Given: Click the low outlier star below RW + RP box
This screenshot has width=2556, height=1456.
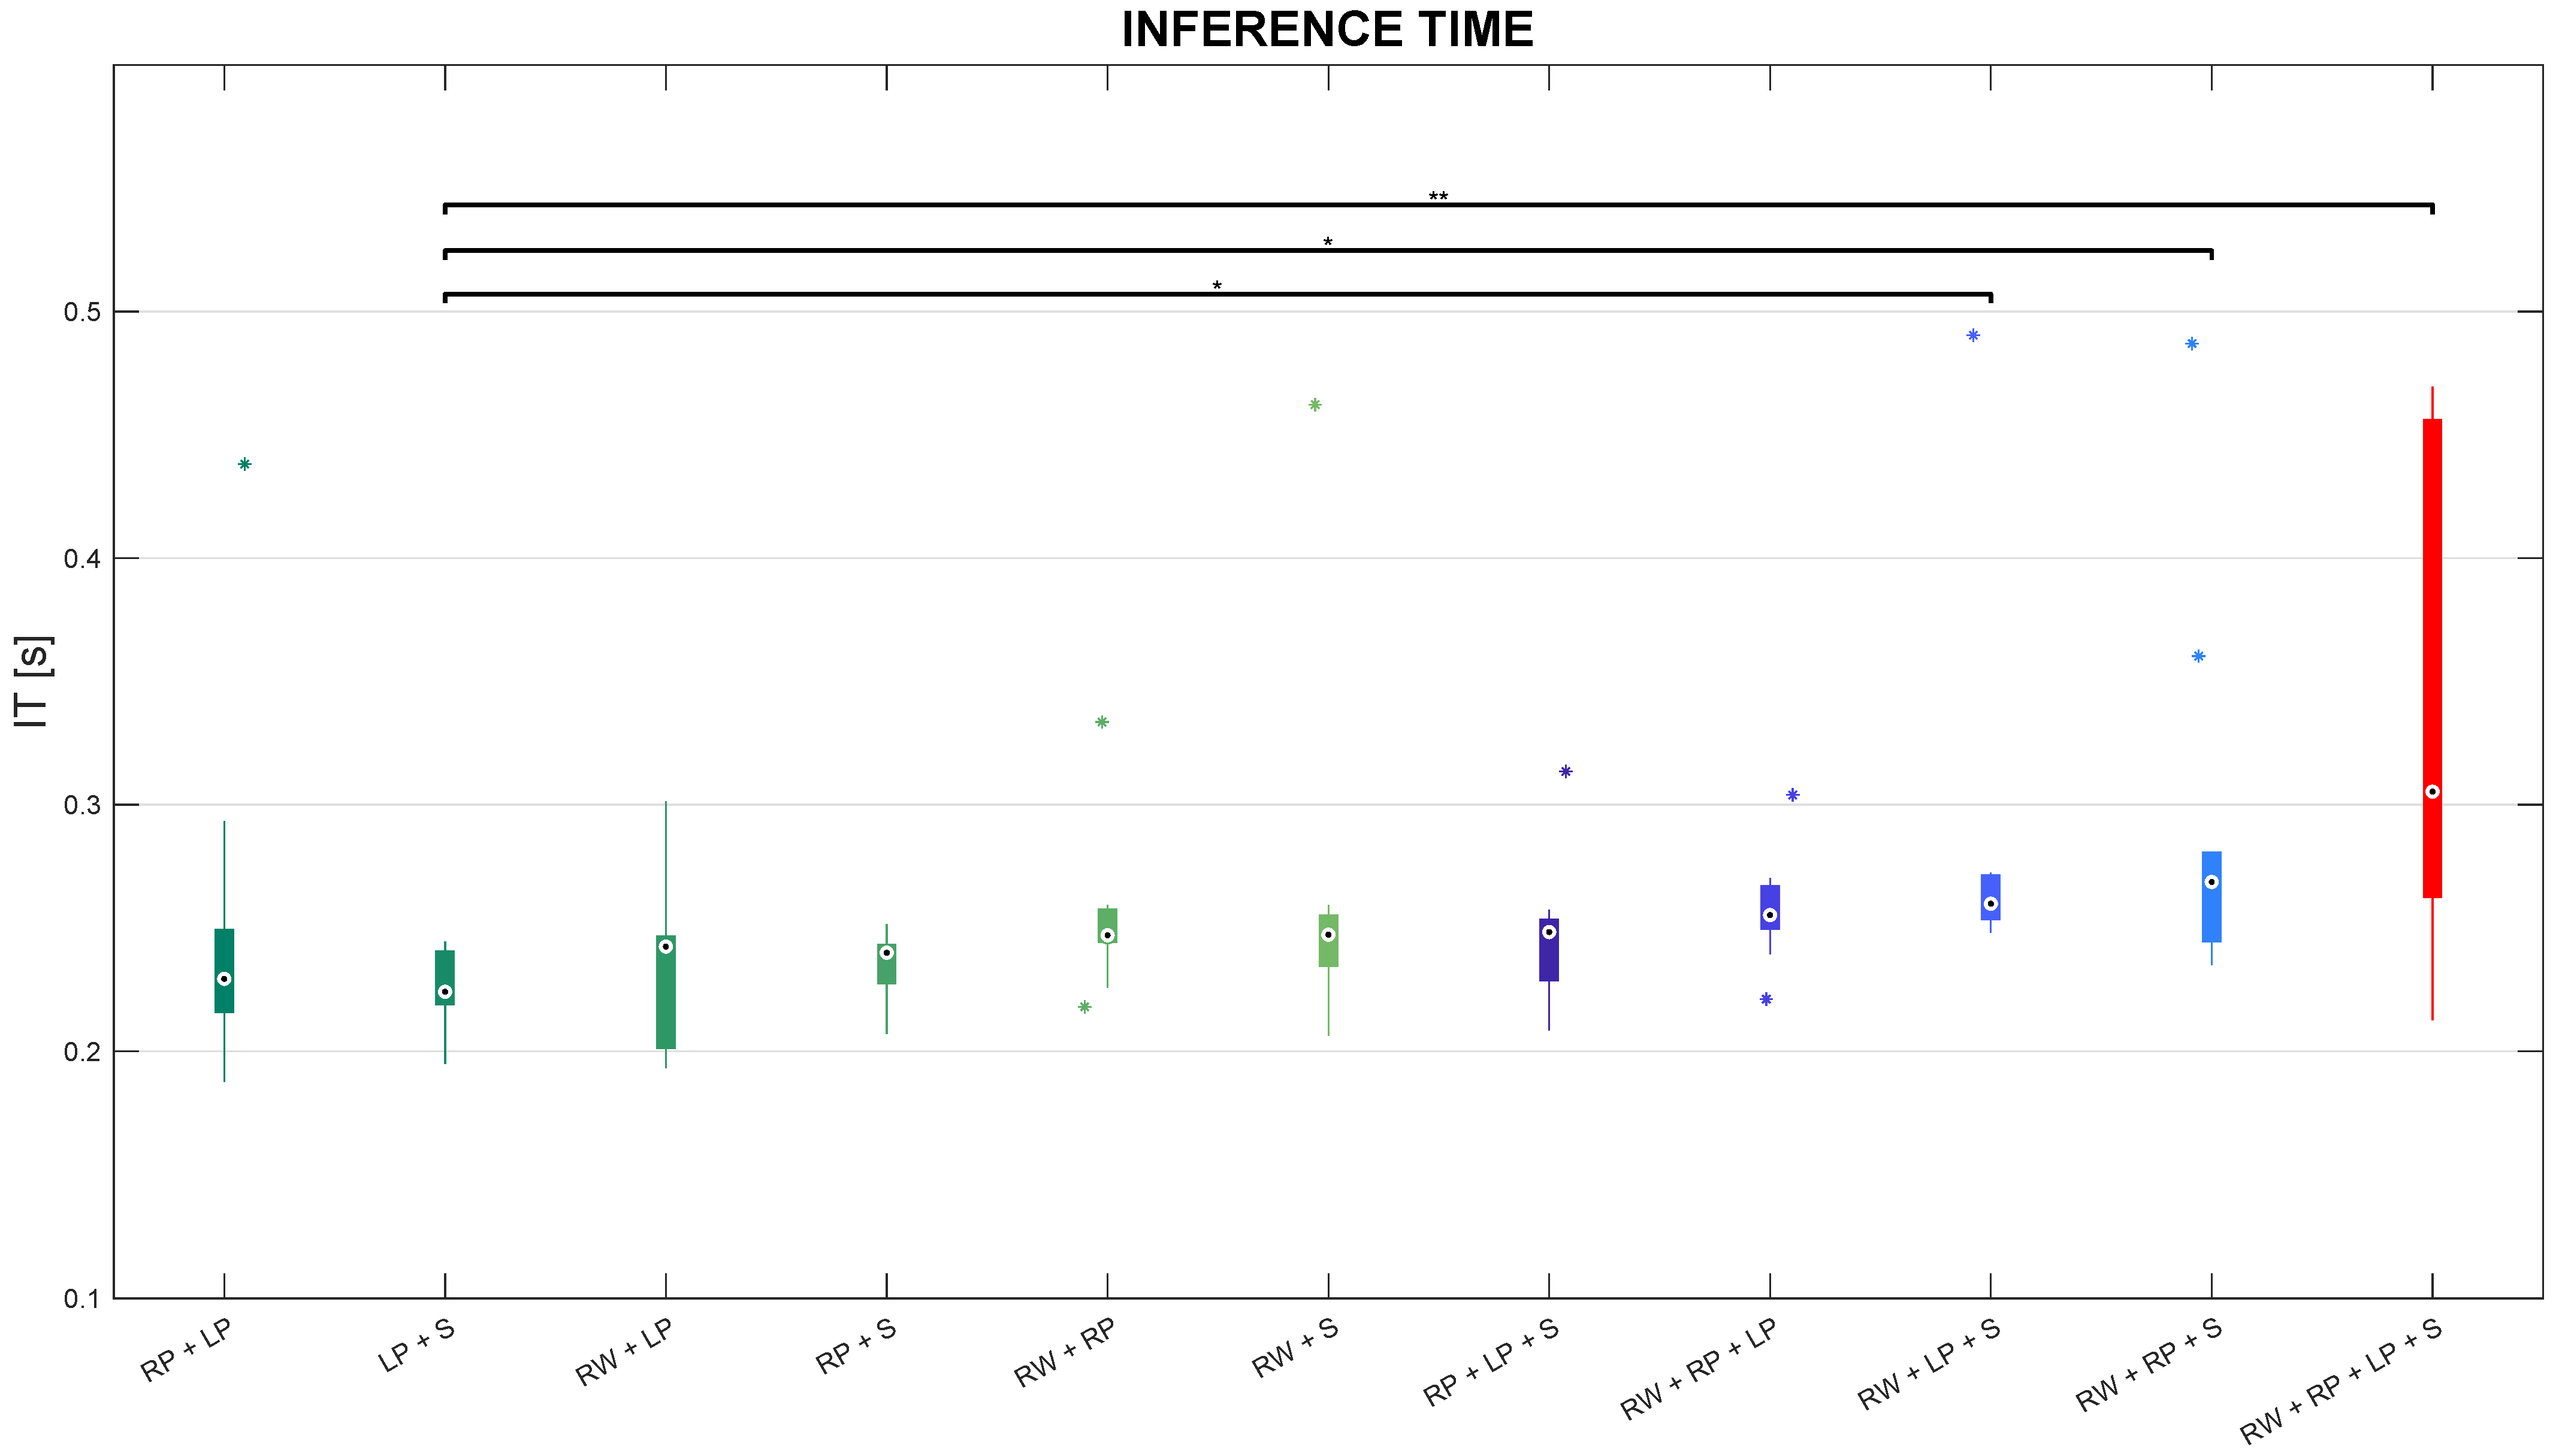Looking at the screenshot, I should pos(1084,1007).
